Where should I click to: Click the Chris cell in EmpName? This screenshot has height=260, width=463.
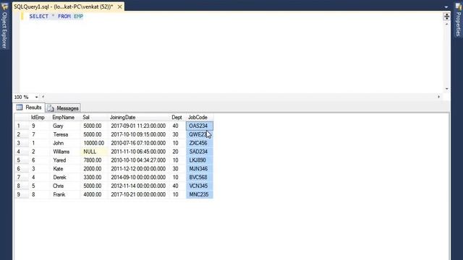click(x=65, y=186)
